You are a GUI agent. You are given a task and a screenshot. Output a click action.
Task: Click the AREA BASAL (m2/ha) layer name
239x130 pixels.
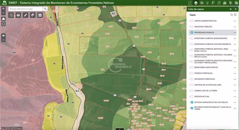[211, 50]
